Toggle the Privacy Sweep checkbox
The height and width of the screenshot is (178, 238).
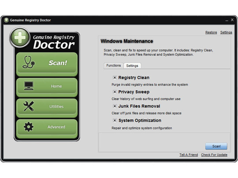click(x=115, y=92)
